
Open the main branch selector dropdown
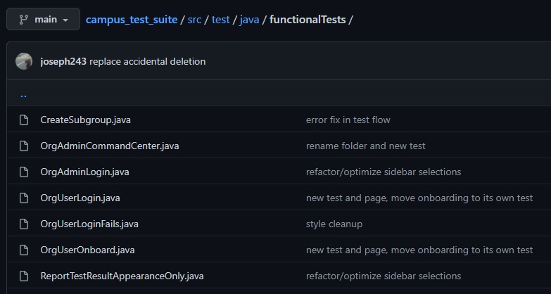(x=43, y=20)
